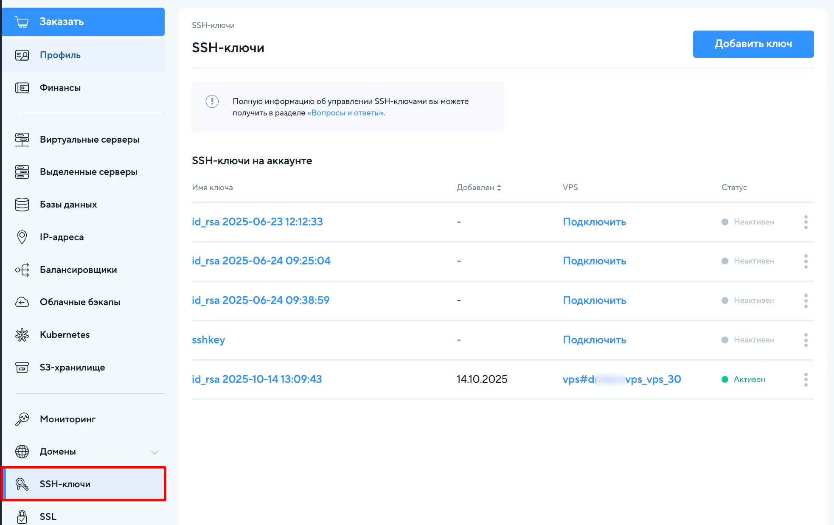
Task: Open three-dot menu for the active id_rsa 2025-10-14 key
Action: pos(806,379)
